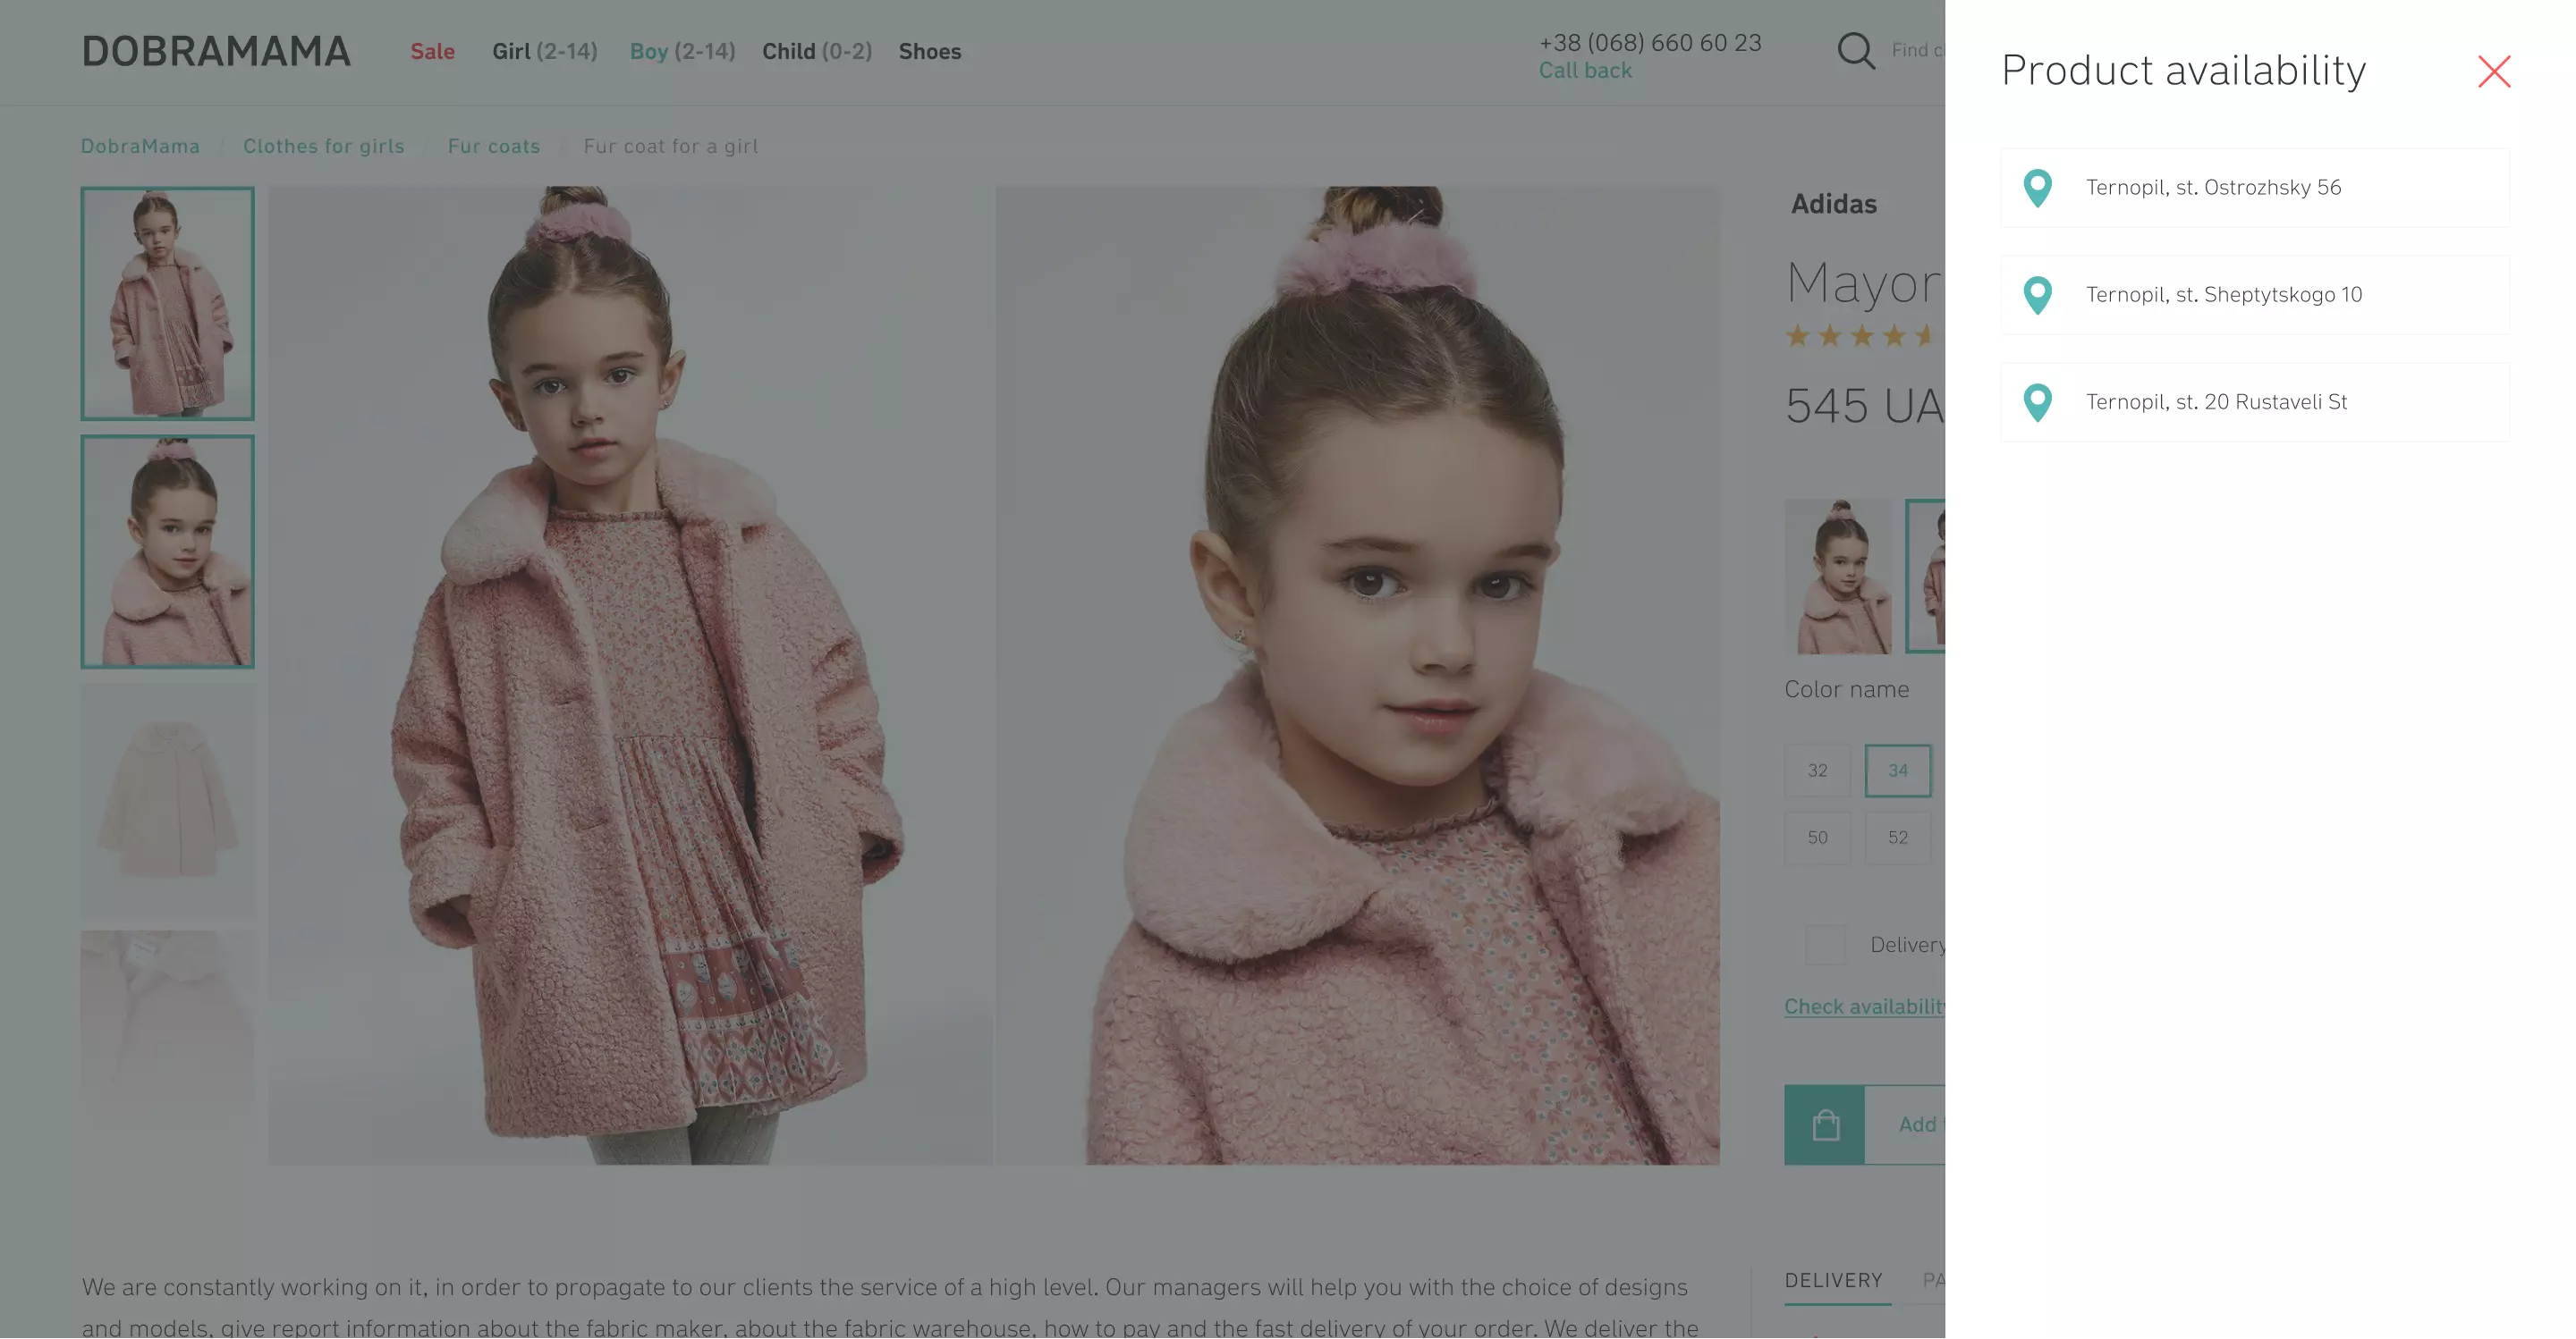Select size 34
This screenshot has height=1339, width=2576.
point(1897,771)
